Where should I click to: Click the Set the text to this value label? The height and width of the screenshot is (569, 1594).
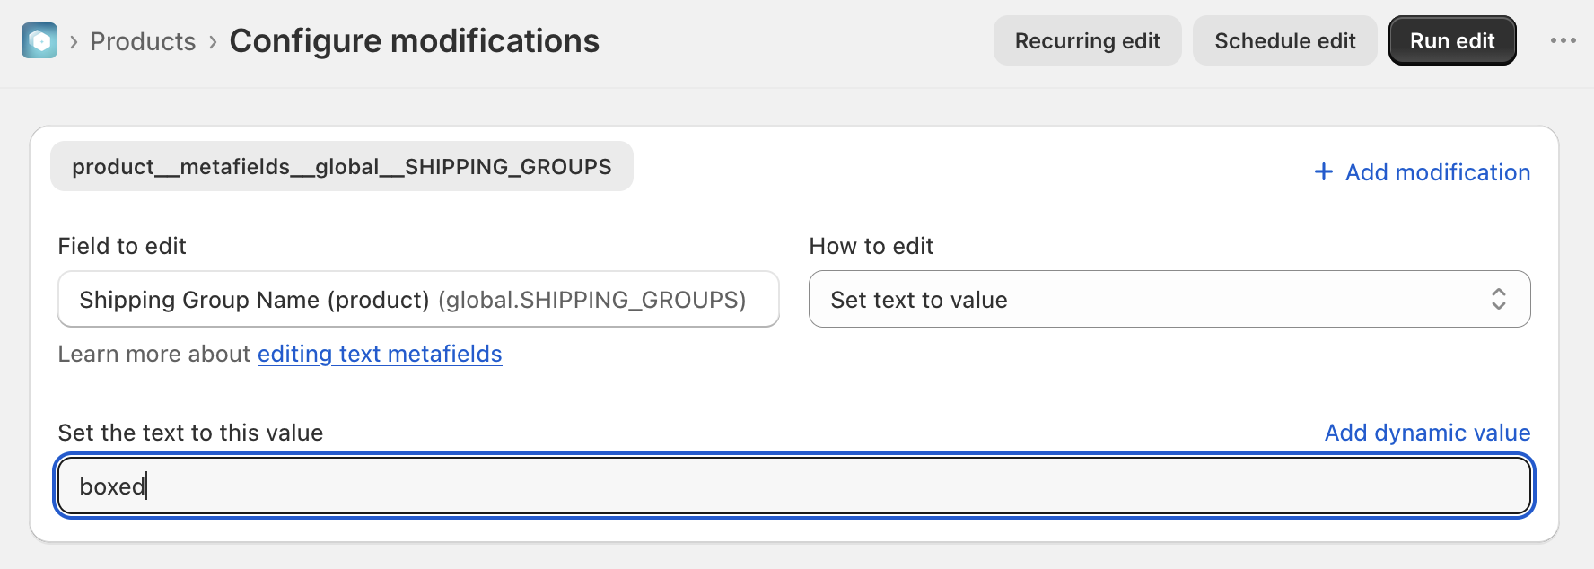(x=190, y=433)
